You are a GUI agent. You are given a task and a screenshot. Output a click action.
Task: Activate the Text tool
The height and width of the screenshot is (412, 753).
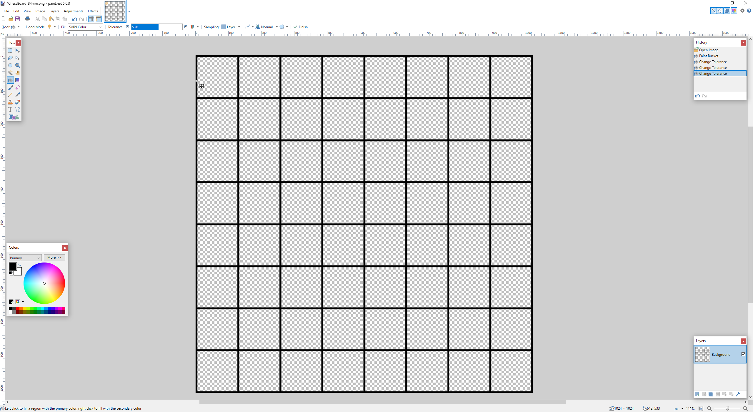point(10,109)
